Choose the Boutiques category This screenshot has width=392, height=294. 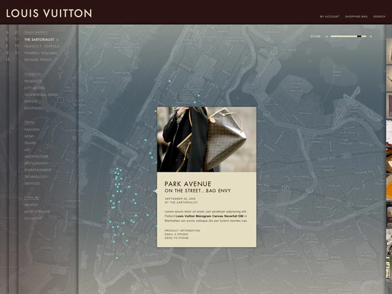(34, 108)
